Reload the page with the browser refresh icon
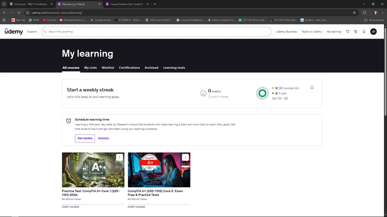The image size is (387, 217). [19, 13]
